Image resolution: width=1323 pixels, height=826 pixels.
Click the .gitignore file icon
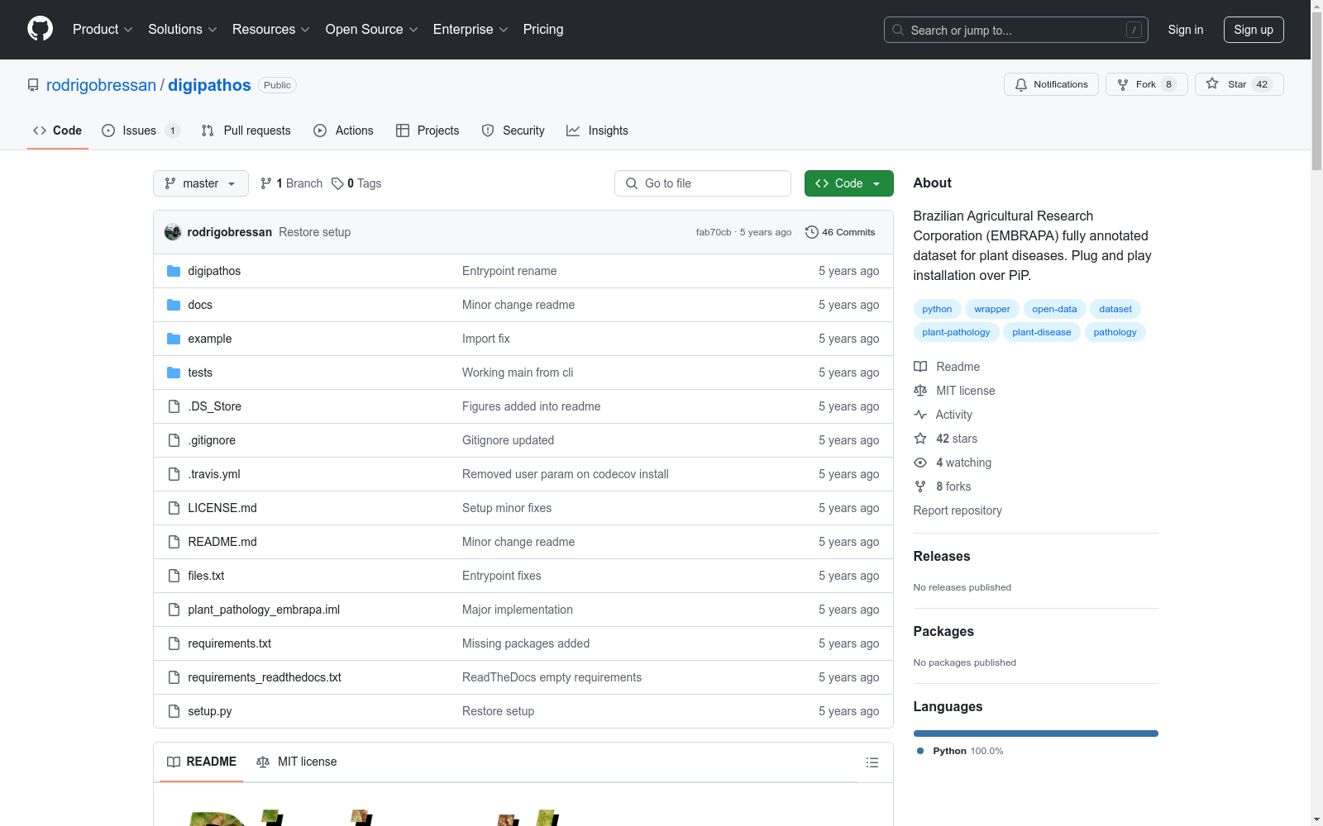(174, 440)
